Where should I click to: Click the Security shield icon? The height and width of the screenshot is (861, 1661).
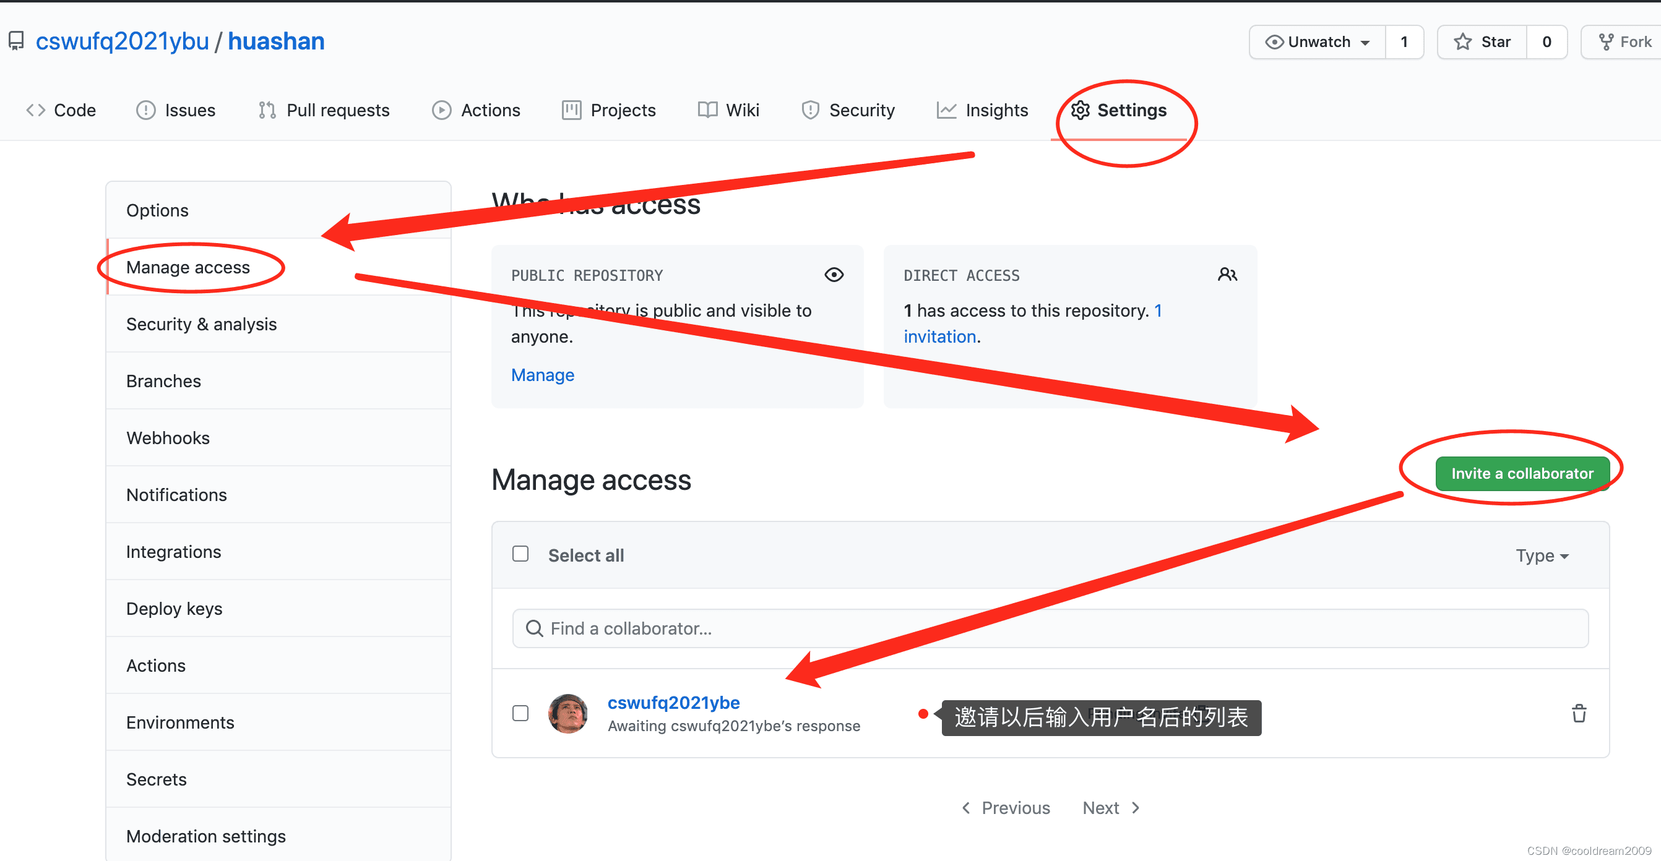pyautogui.click(x=810, y=110)
